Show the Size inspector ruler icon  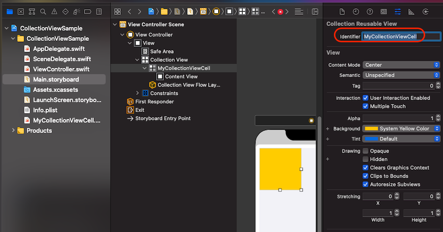coord(411,12)
